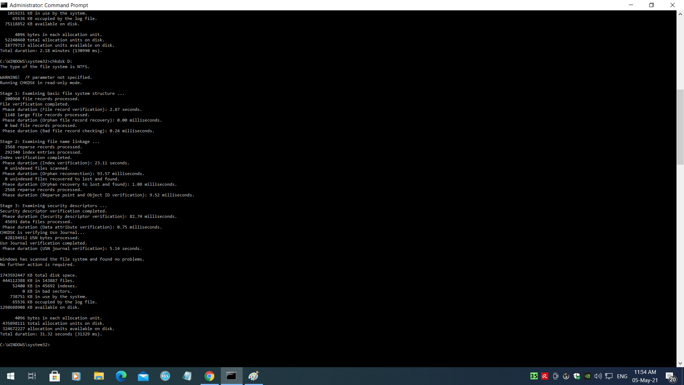
Task: Open the Windows Start menu
Action: pos(11,376)
